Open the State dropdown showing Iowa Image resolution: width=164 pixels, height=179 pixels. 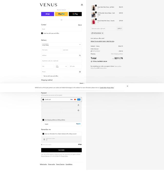tap(61, 66)
